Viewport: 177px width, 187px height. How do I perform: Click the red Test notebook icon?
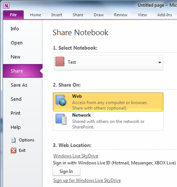60,62
